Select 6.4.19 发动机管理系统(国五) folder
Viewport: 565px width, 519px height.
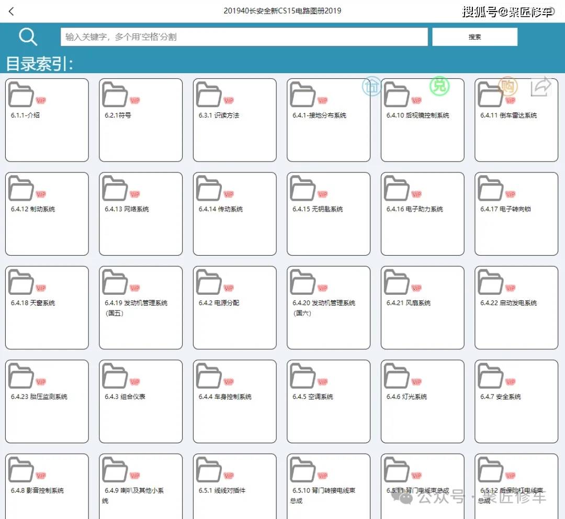click(141, 307)
